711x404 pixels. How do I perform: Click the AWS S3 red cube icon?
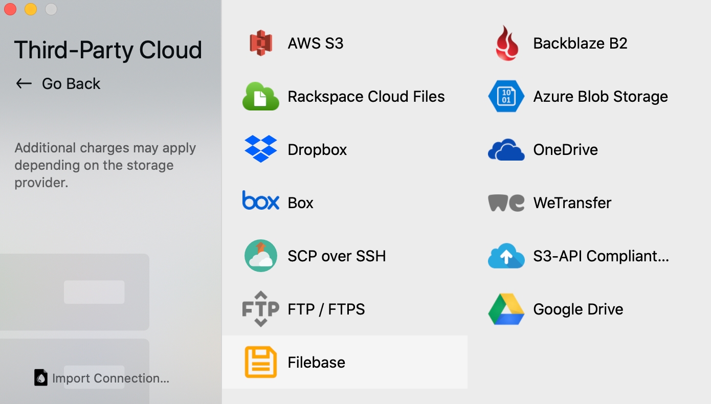coord(260,43)
